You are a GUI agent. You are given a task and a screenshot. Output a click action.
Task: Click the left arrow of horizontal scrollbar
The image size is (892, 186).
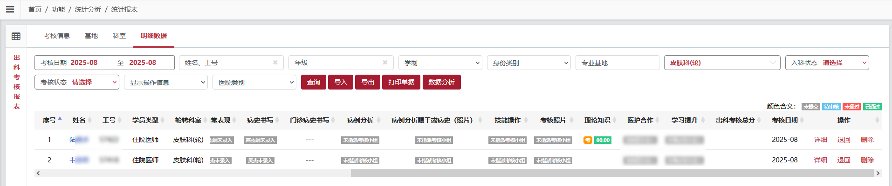[x=38, y=173]
